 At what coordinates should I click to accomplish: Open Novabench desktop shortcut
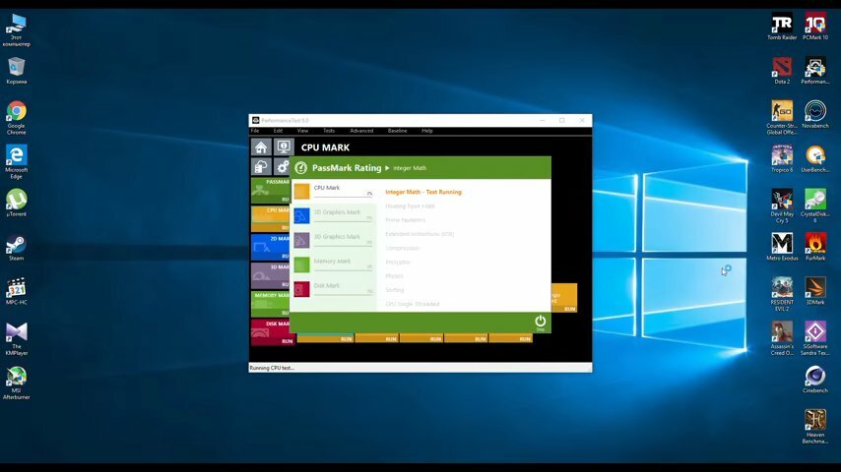(815, 115)
